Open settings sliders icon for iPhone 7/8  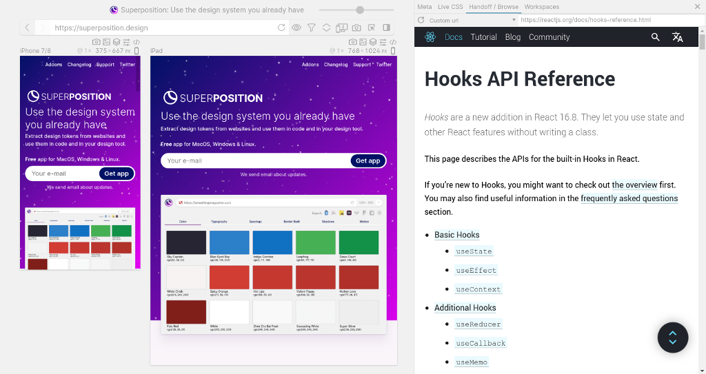pyautogui.click(x=127, y=42)
